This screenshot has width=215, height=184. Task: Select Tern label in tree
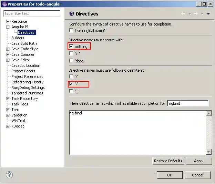15,110
